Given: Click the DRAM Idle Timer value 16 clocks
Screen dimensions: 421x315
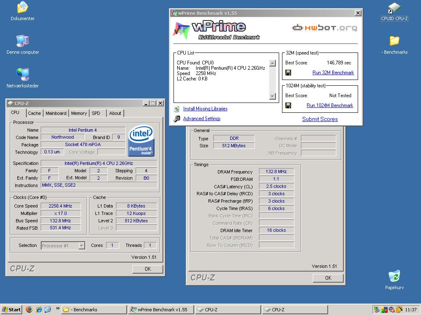Looking at the screenshot, I should pyautogui.click(x=276, y=231).
